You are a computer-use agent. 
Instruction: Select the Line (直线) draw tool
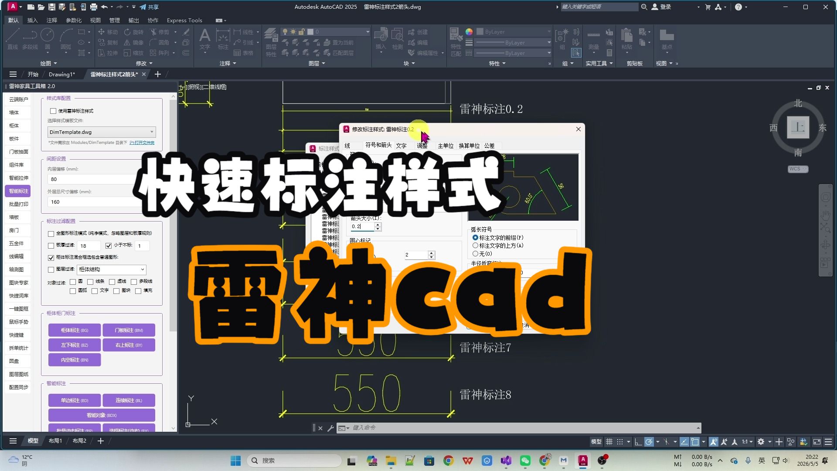point(13,38)
